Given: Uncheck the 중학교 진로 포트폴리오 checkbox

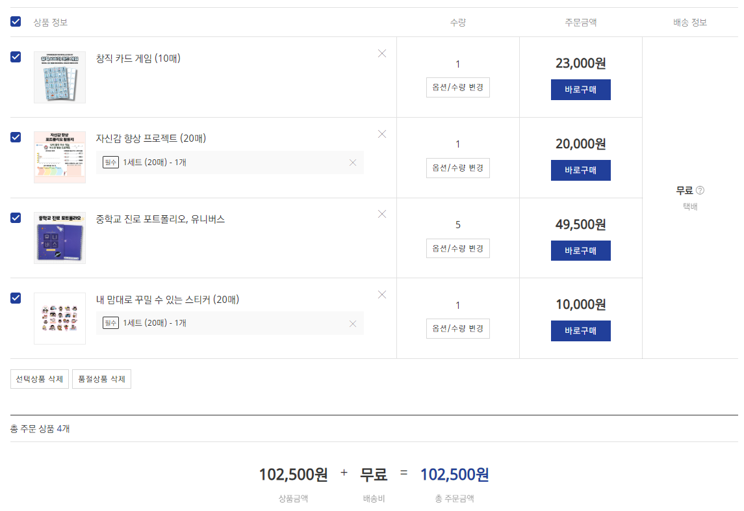Looking at the screenshot, I should [x=16, y=218].
